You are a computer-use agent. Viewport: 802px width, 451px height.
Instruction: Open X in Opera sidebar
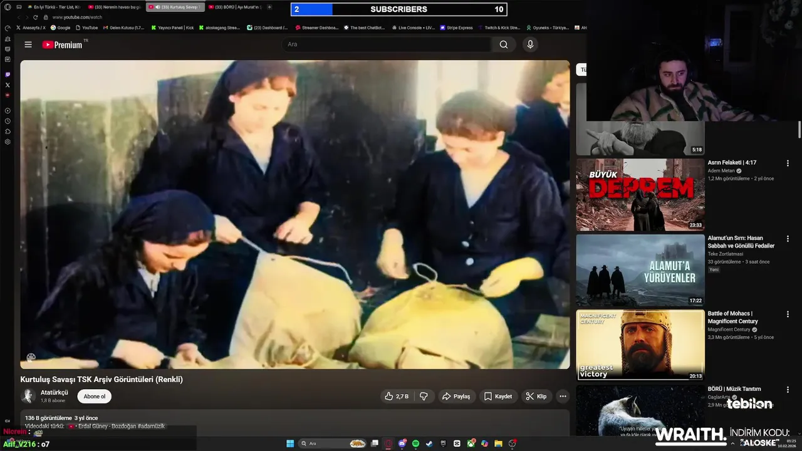(8, 85)
